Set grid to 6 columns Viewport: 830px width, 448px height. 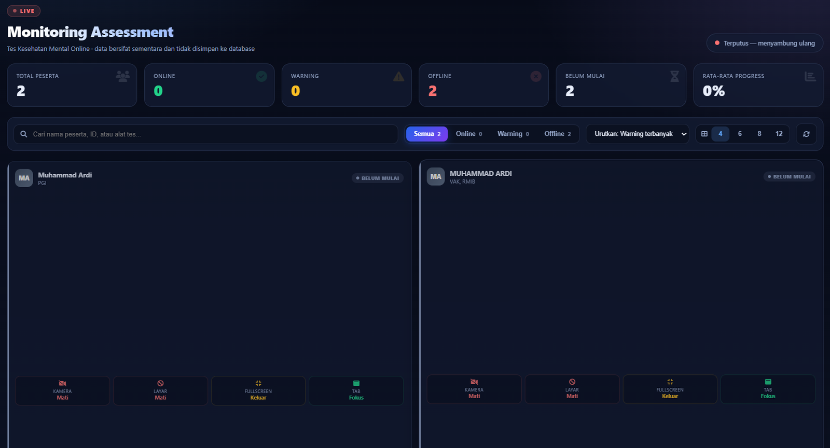pos(740,134)
